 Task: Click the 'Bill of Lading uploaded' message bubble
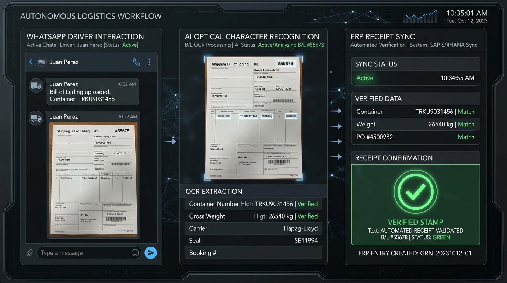92,92
